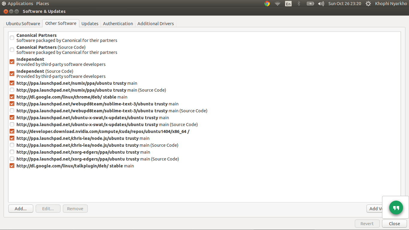Open the Wi-Fi network indicator
Viewport: 409px width, 230px height.
pyautogui.click(x=278, y=4)
